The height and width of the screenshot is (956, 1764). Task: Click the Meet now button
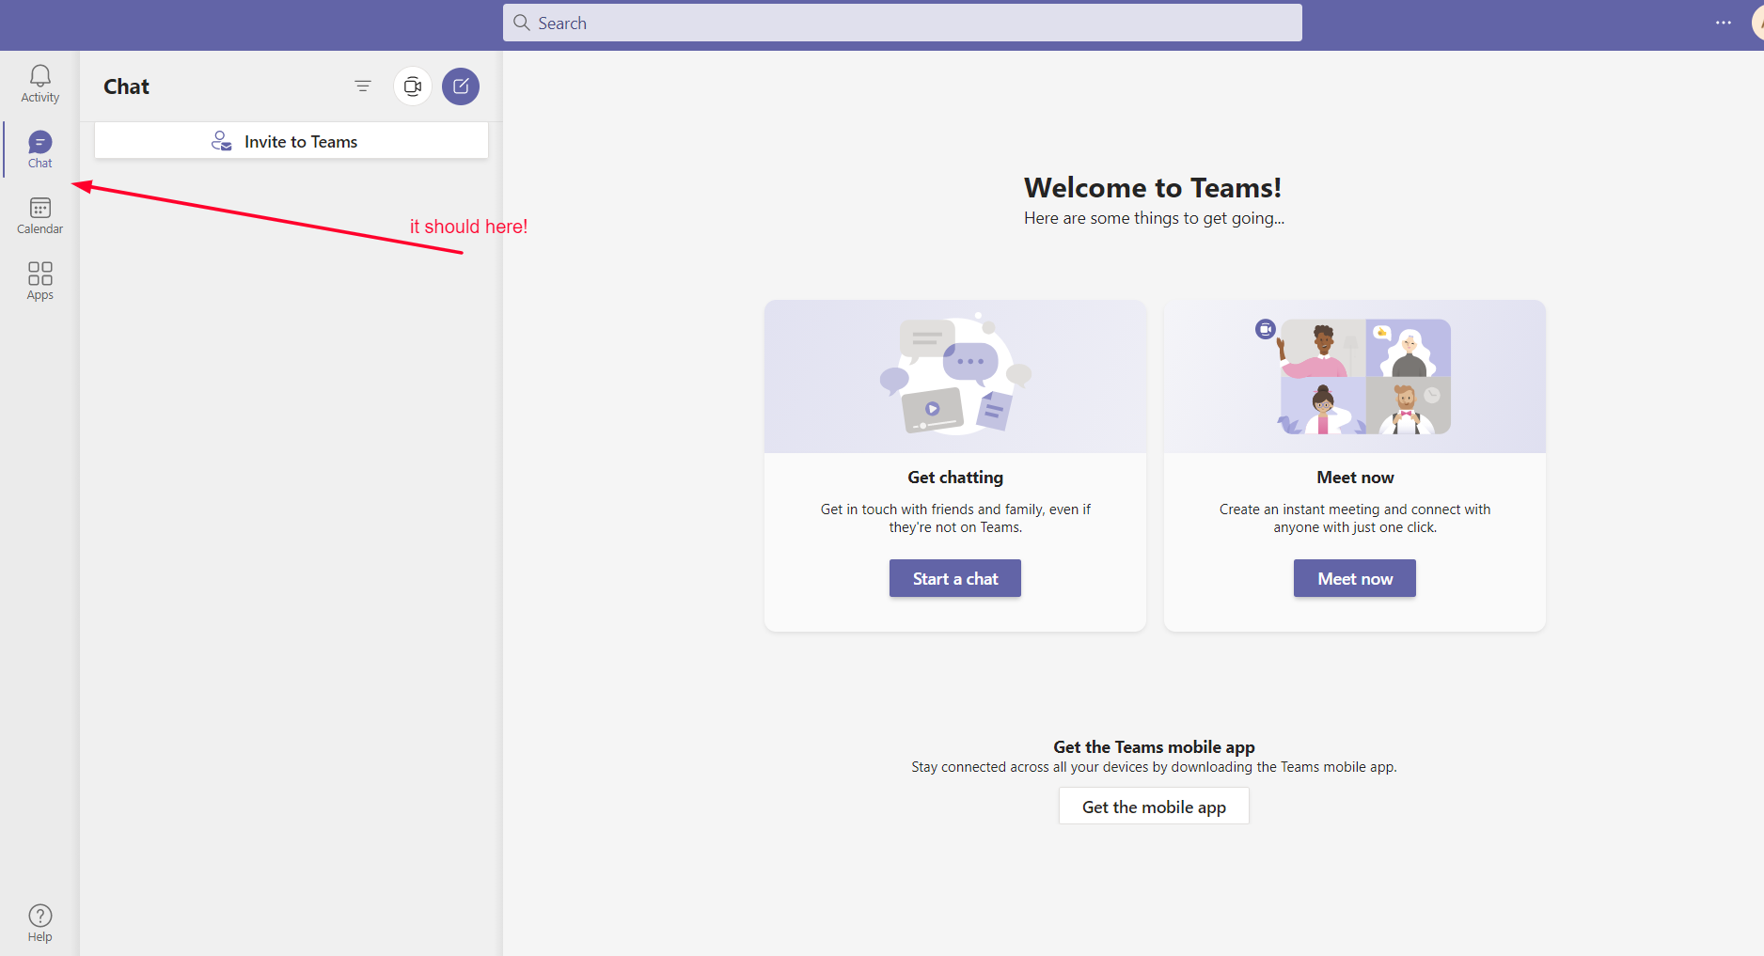pos(1354,578)
